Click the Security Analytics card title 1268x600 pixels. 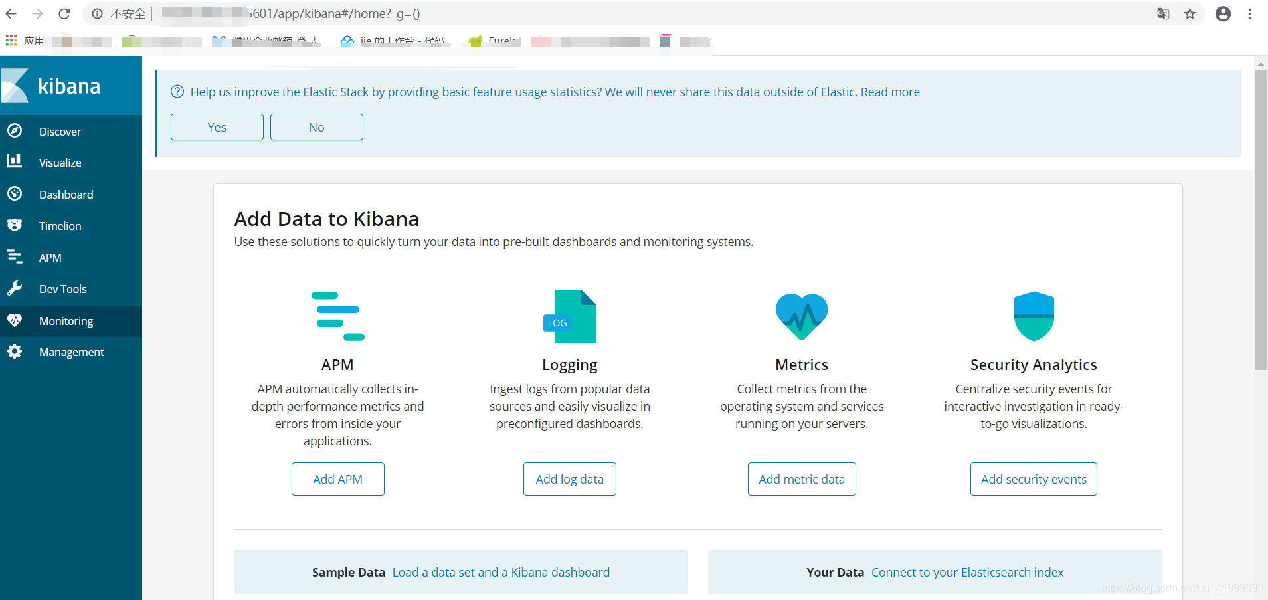(1034, 365)
